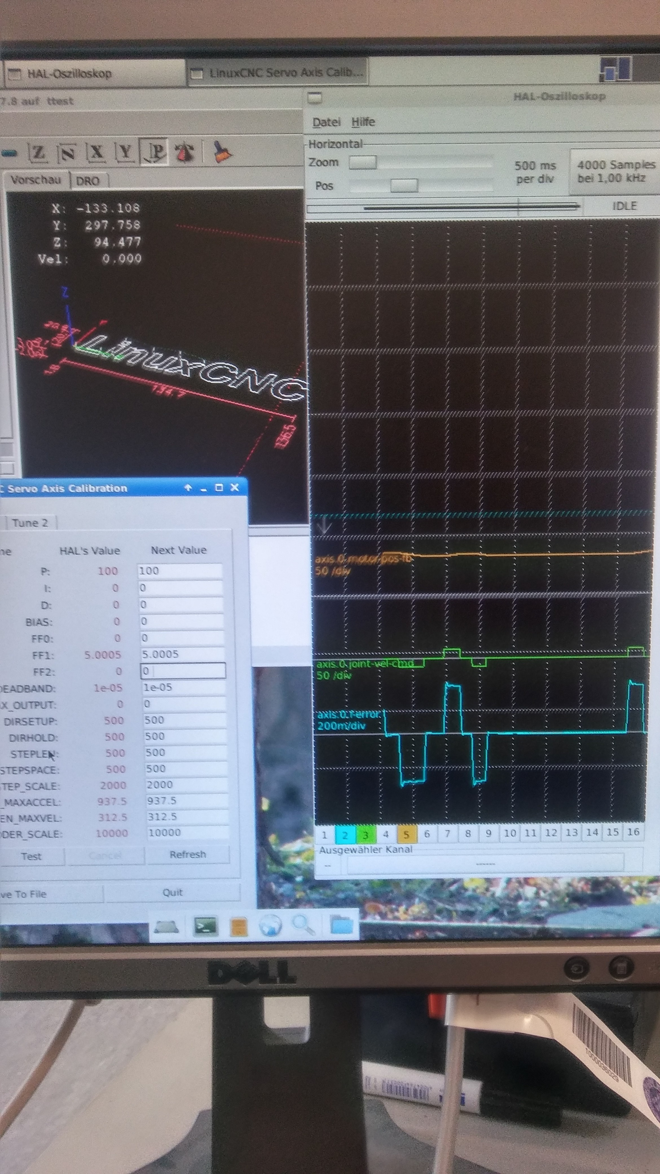Click the FF1 next value field
The image size is (660, 1174).
pos(182,655)
